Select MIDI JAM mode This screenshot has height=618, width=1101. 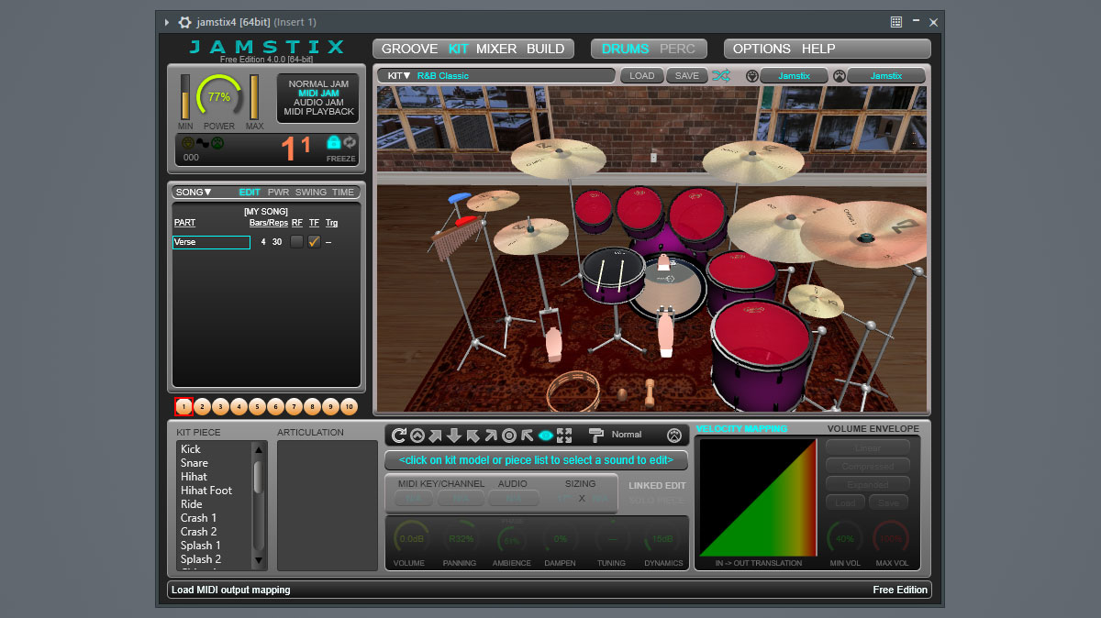pos(318,93)
